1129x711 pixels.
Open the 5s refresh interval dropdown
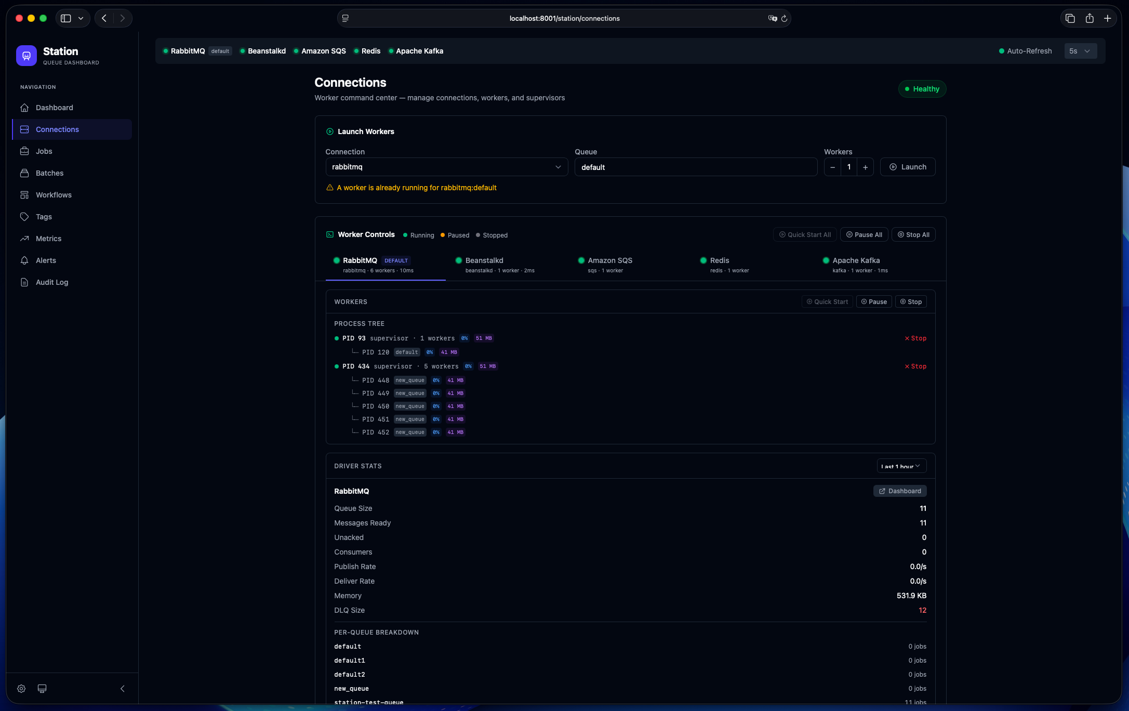pyautogui.click(x=1080, y=51)
